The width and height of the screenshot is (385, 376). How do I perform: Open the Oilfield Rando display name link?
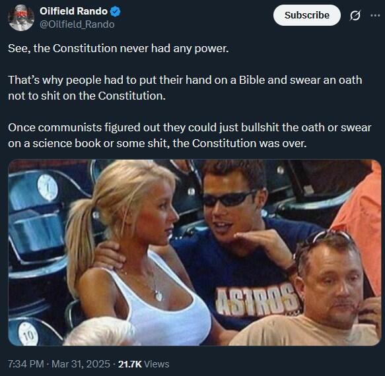pyautogui.click(x=73, y=11)
